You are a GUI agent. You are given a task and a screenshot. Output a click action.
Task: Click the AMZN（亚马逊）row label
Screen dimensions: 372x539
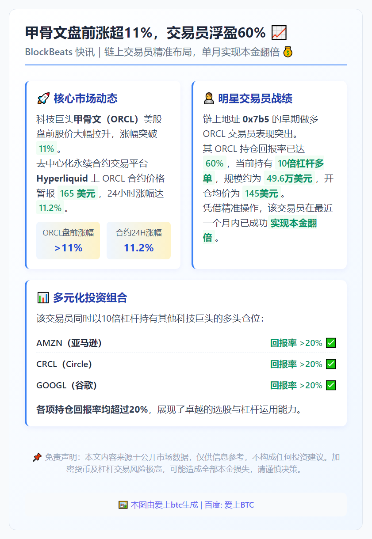69,343
